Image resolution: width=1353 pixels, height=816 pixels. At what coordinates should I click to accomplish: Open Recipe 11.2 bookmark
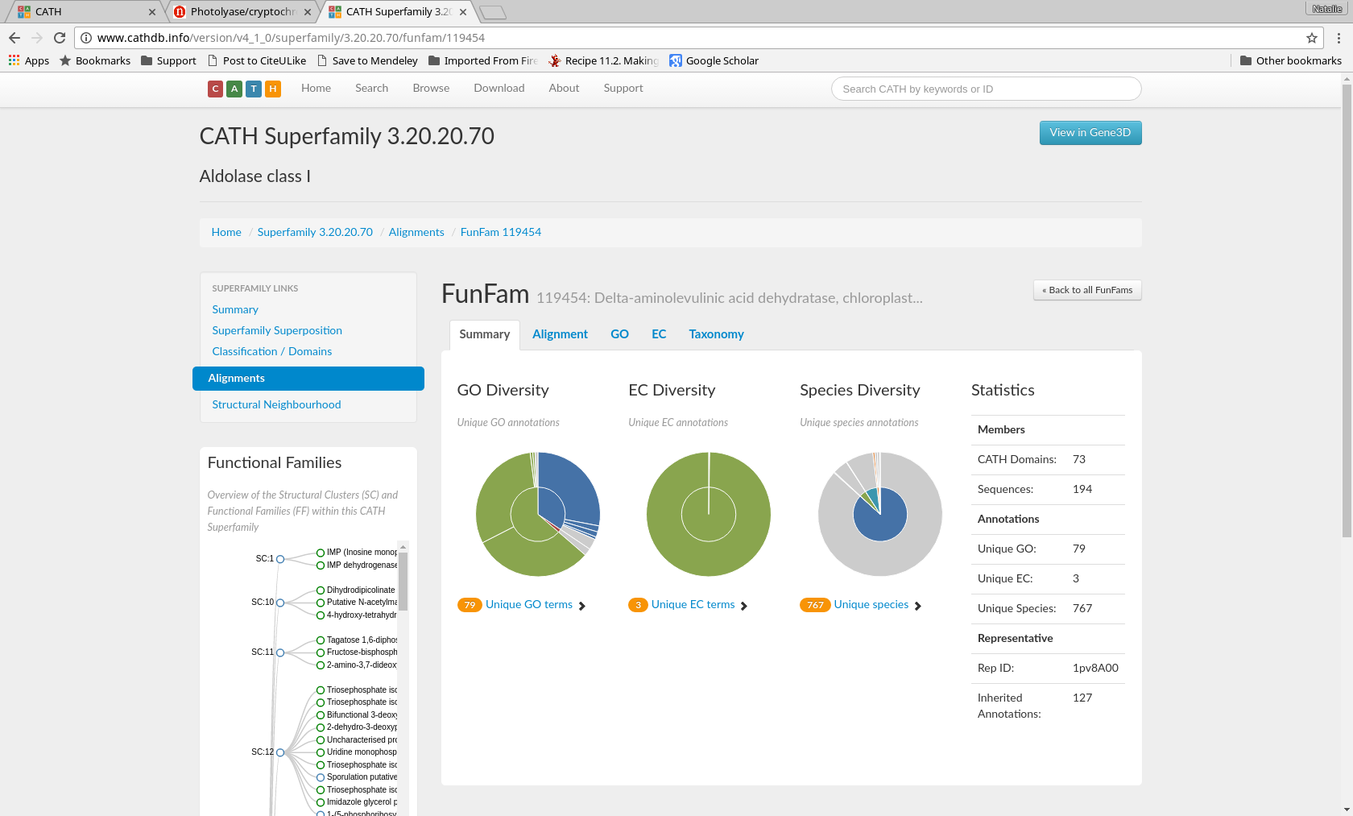tap(603, 60)
